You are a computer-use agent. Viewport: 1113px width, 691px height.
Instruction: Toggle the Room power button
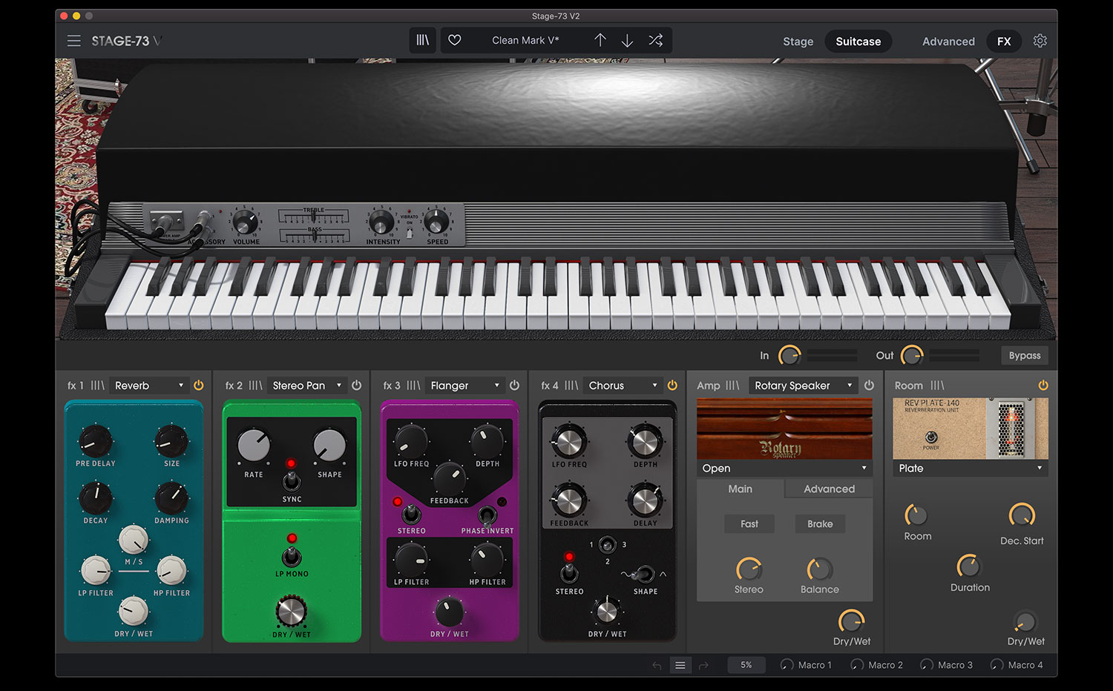click(1043, 386)
